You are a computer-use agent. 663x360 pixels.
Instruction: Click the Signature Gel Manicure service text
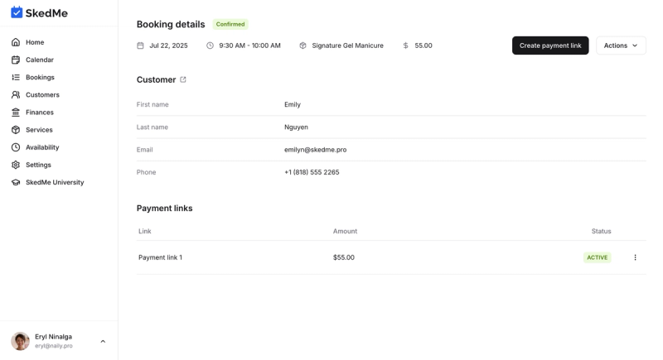347,46
